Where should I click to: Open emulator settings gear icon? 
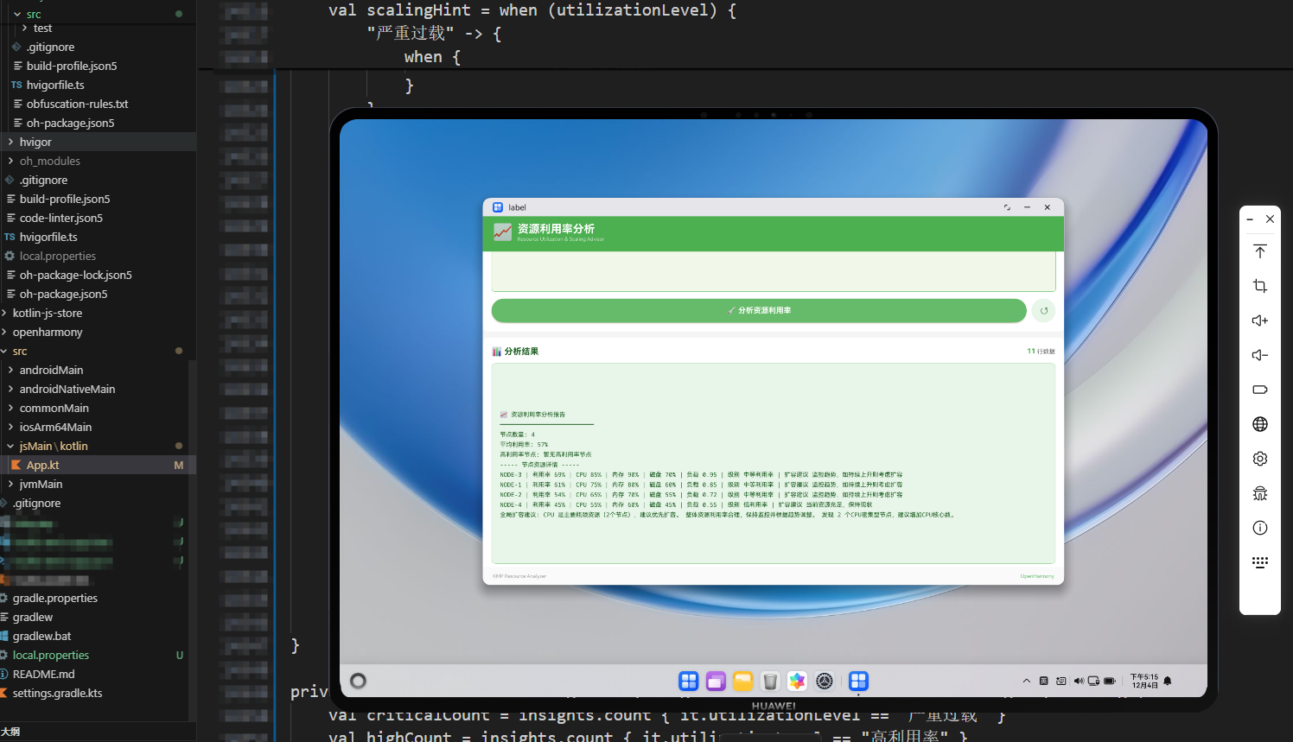1260,459
